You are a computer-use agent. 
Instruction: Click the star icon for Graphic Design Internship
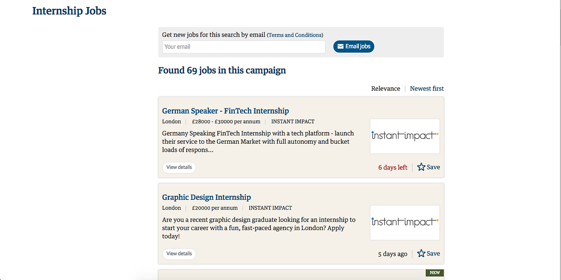click(421, 253)
